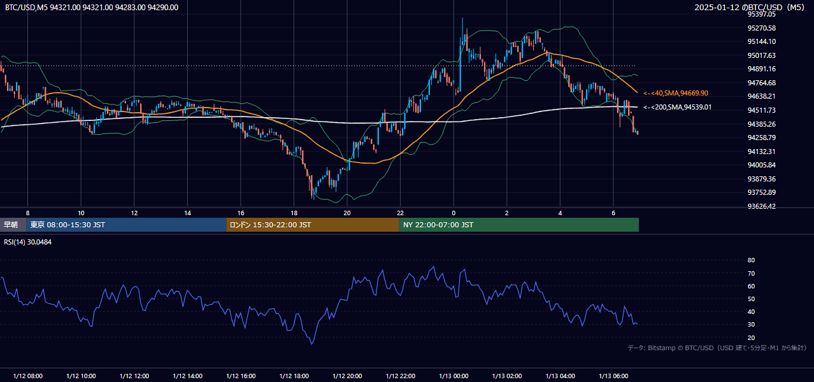Click price axis value 94005.84

762,165
